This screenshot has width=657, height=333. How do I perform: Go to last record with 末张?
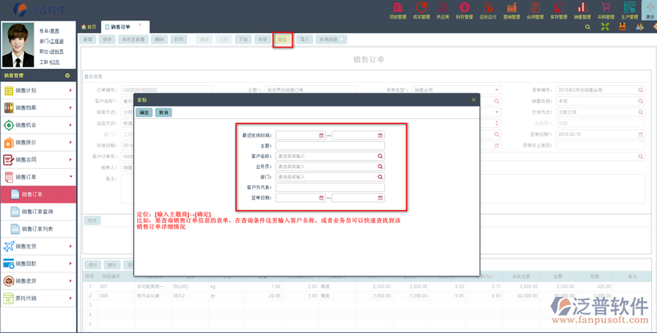(x=263, y=39)
